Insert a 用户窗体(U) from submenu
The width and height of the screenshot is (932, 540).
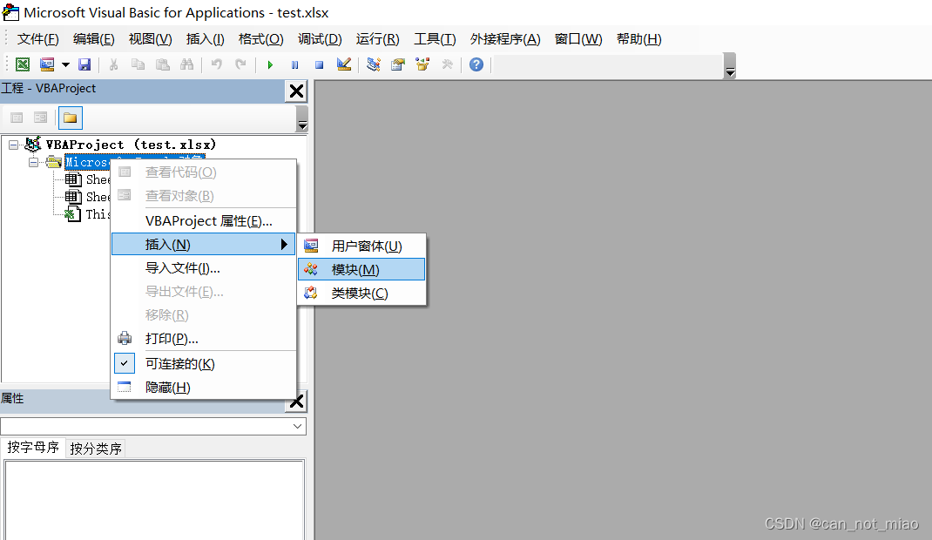361,246
